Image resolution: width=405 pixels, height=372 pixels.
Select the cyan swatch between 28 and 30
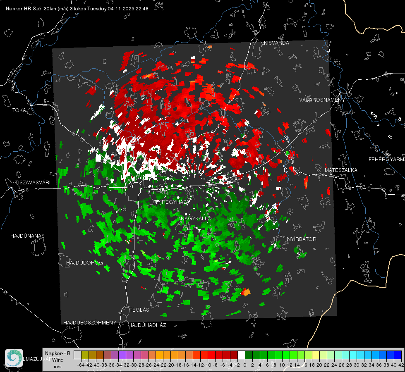353,355
